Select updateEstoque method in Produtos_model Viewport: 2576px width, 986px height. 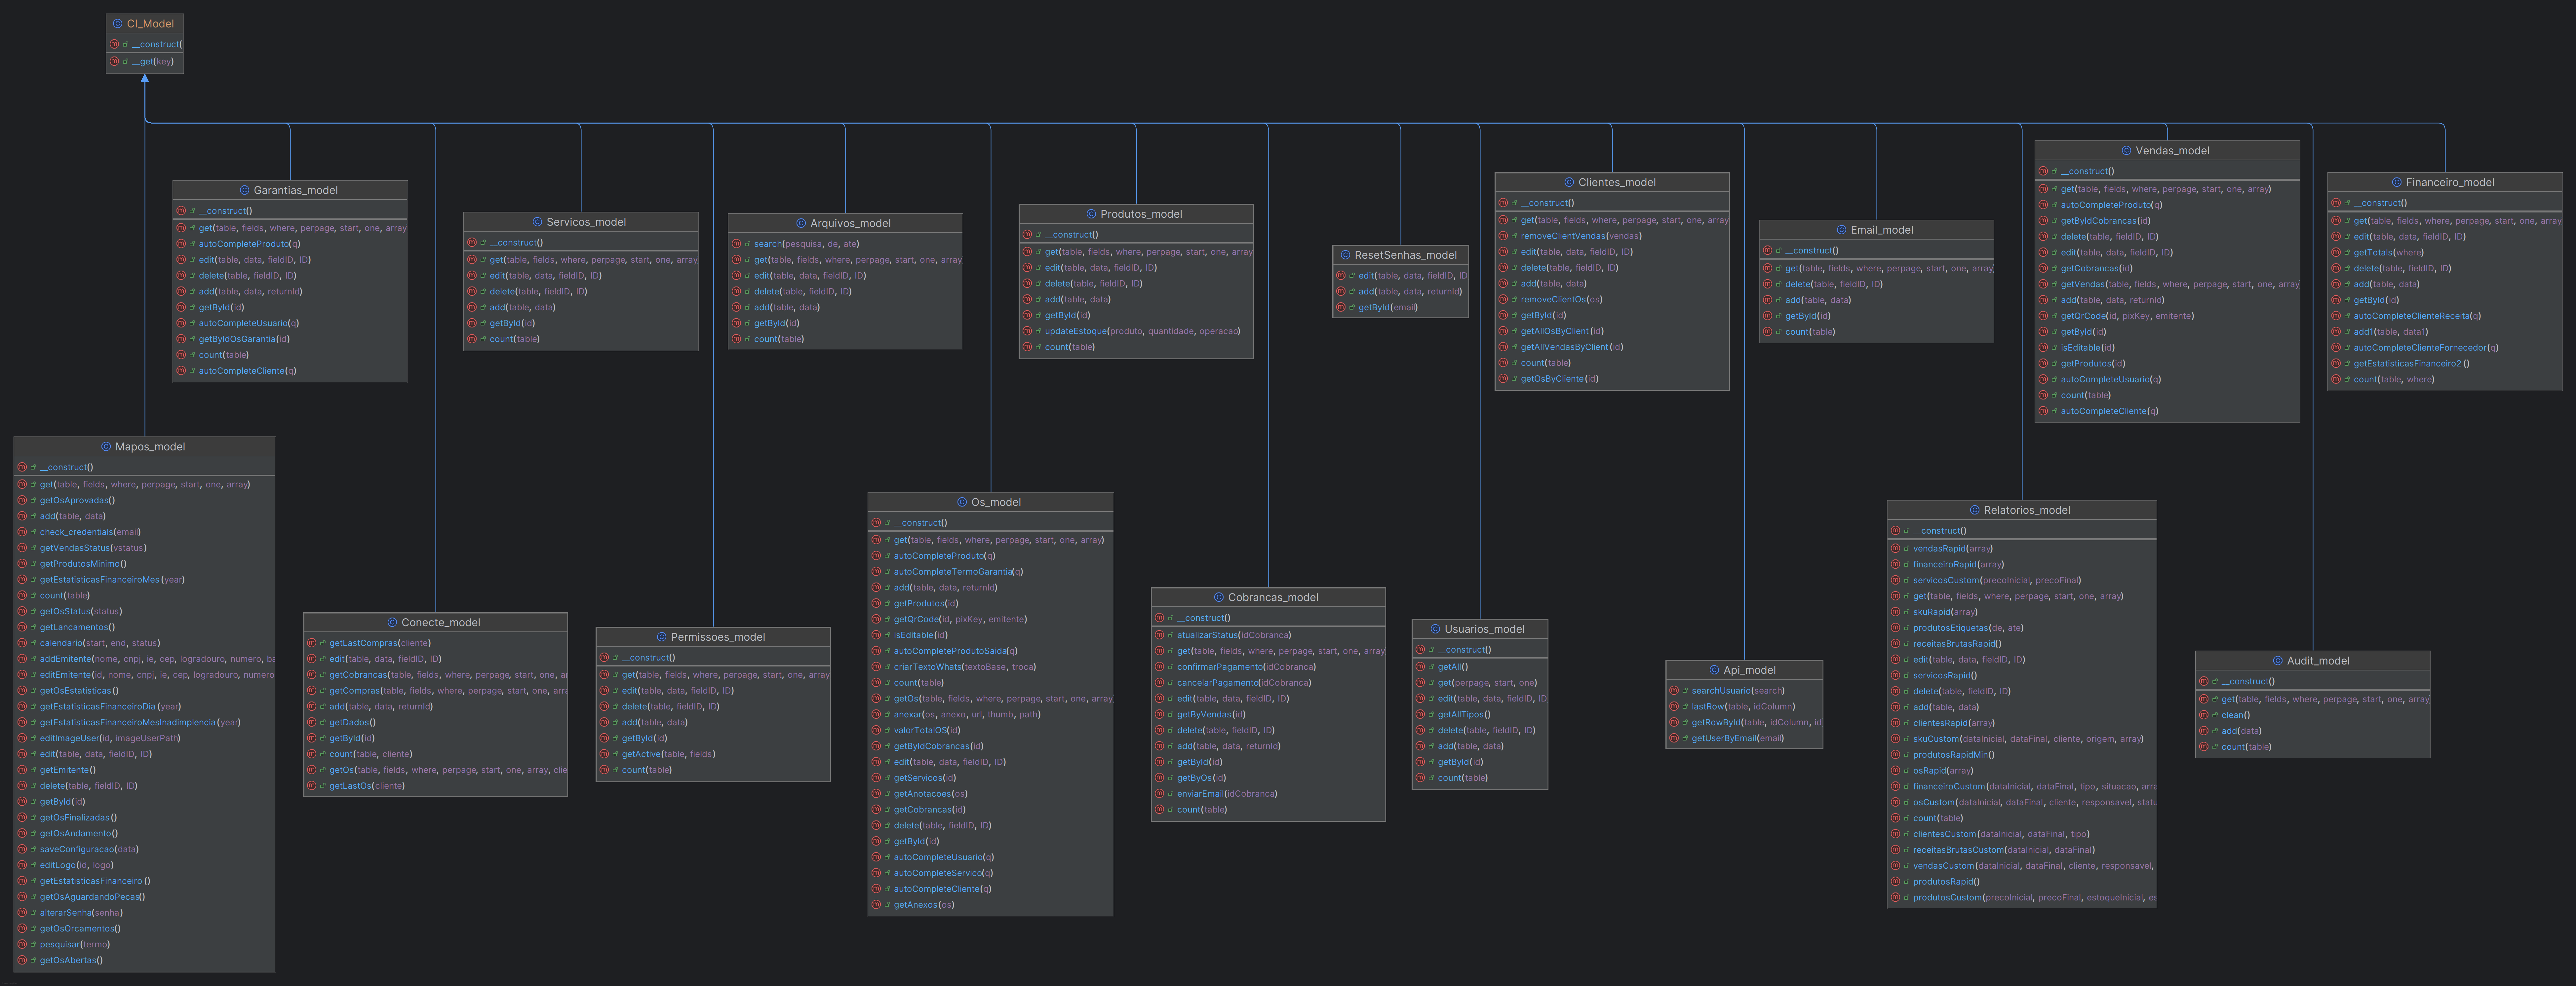click(x=1142, y=331)
